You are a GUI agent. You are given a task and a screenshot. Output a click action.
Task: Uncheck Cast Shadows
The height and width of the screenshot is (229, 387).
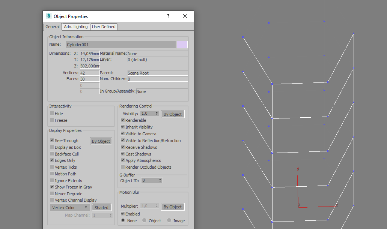(123, 154)
